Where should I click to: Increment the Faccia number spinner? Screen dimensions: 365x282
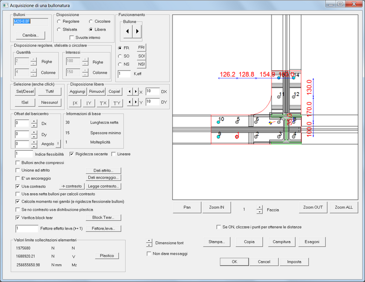coord(259,207)
